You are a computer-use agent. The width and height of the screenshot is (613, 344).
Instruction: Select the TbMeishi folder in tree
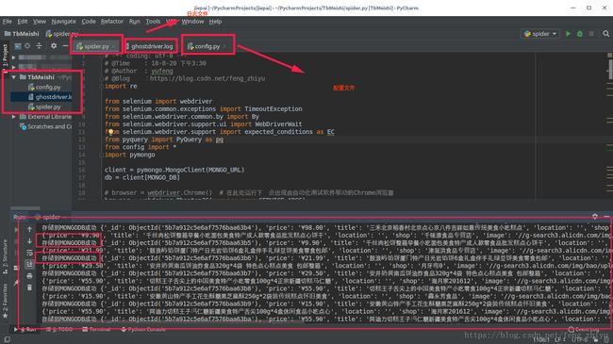41,77
